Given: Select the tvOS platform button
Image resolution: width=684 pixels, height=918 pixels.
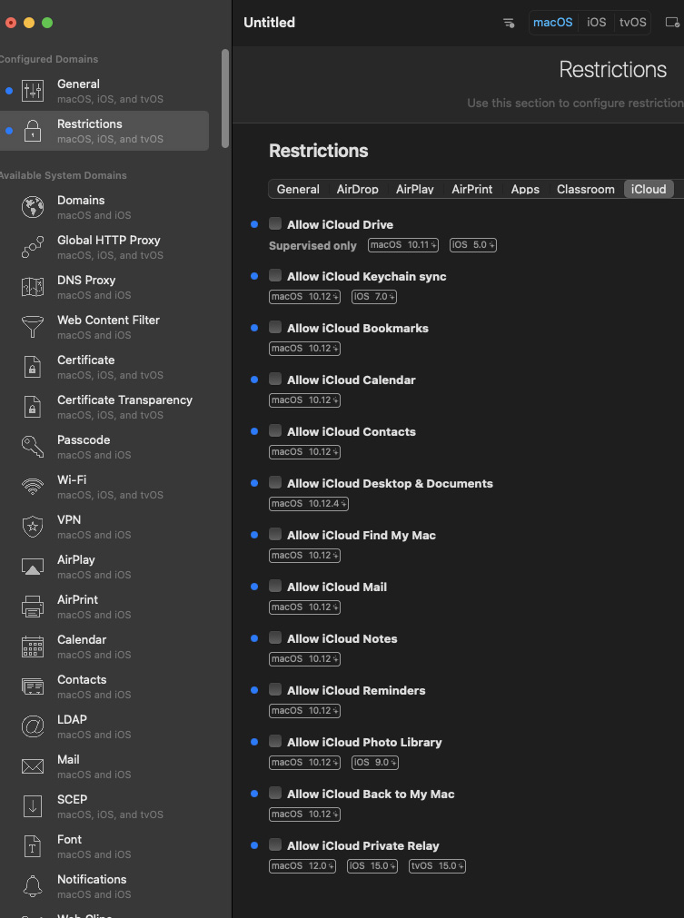Looking at the screenshot, I should pos(633,23).
